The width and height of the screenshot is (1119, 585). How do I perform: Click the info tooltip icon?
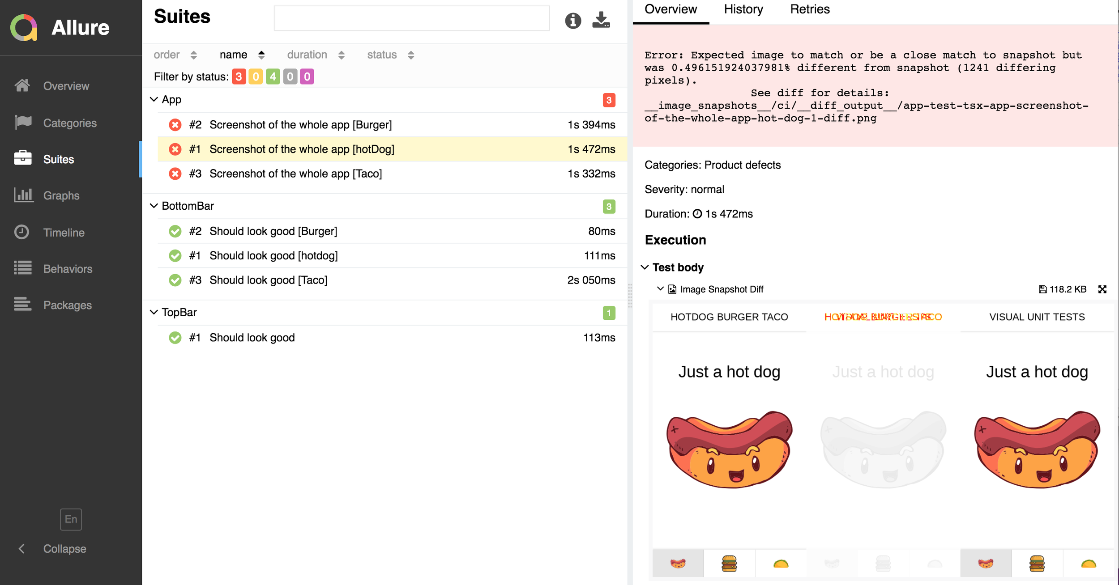point(573,21)
